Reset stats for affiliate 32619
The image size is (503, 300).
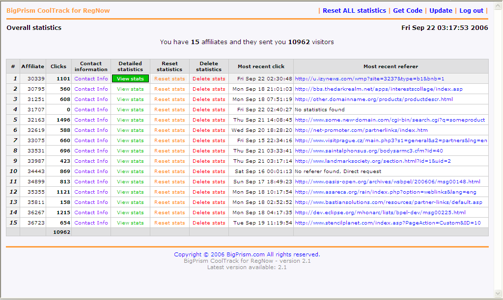pyautogui.click(x=169, y=130)
